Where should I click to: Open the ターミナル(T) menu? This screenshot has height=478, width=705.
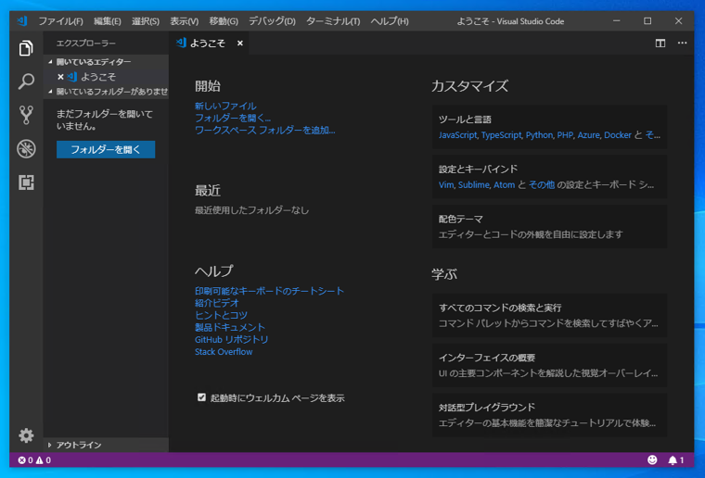333,21
